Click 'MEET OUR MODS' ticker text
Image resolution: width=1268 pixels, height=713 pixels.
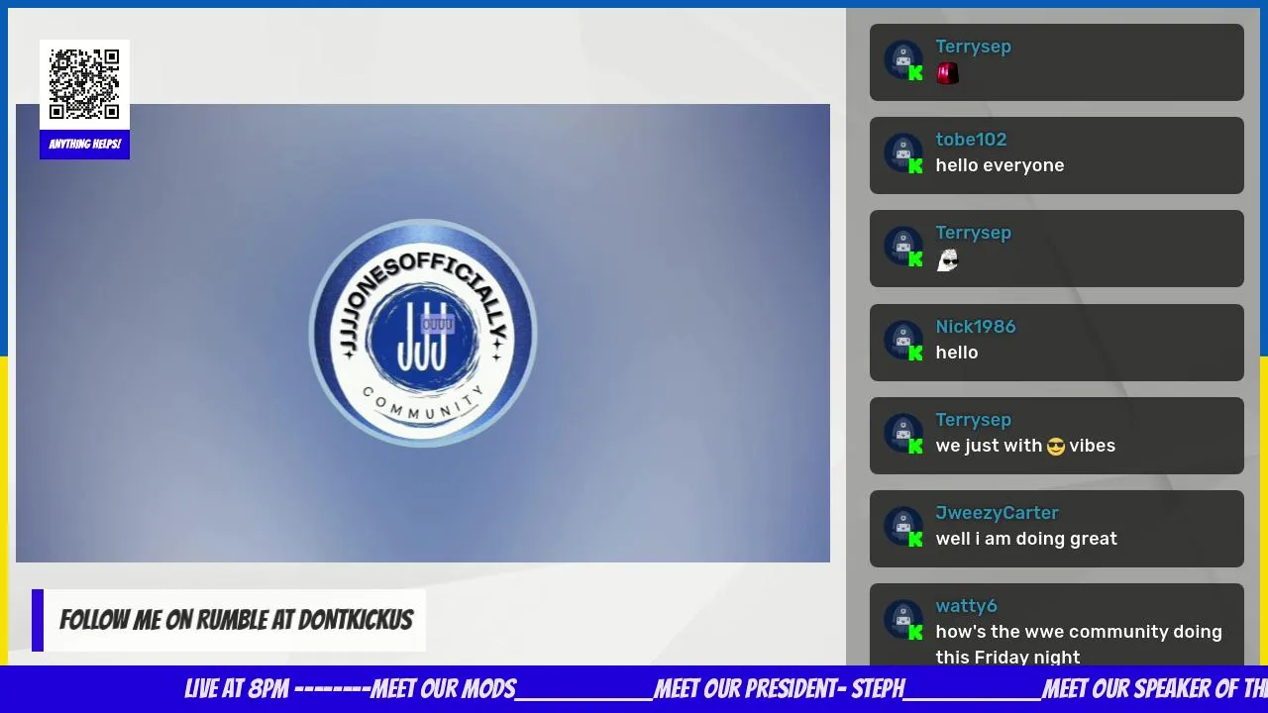click(x=443, y=689)
